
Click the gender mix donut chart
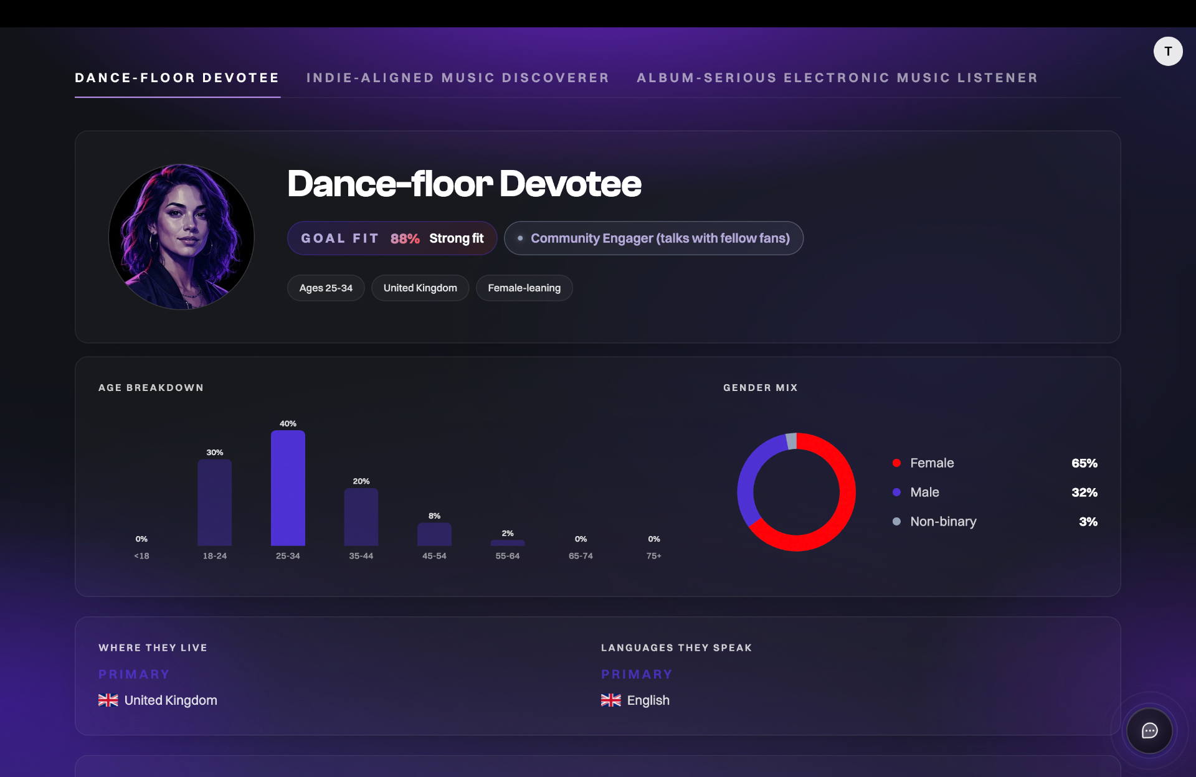[x=796, y=492]
